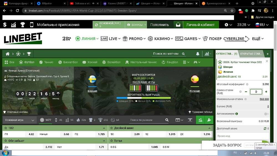
Task: Expand more sports list dropdown
Action: point(186,62)
